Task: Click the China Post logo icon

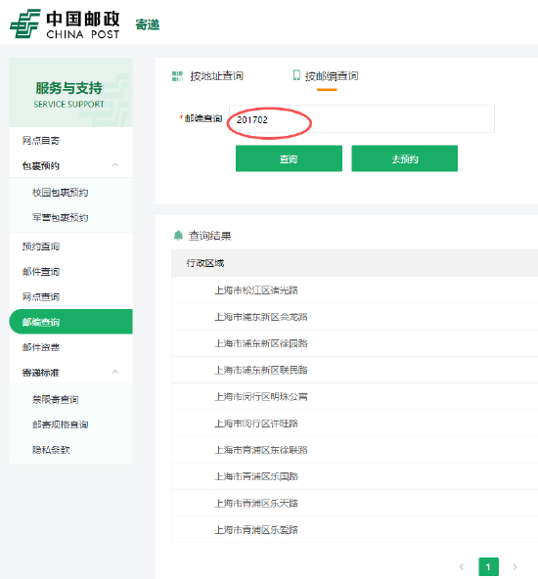Action: point(24,23)
